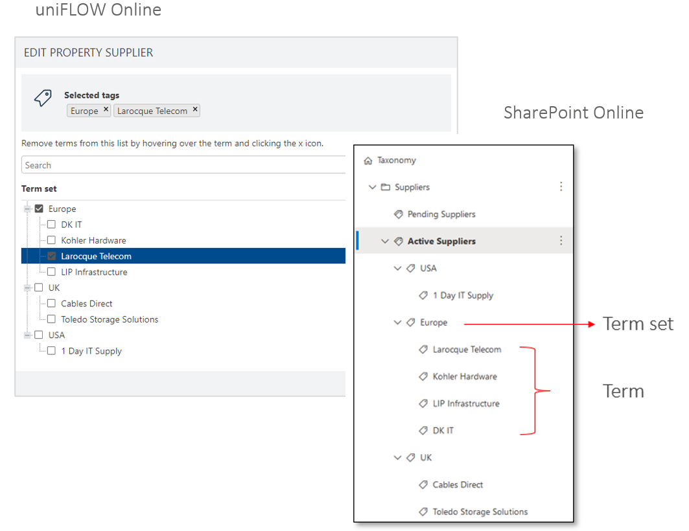Screen dimensions: 689x531
Task: Collapse the USA chevron in SharePoint taxonomy
Action: [398, 268]
